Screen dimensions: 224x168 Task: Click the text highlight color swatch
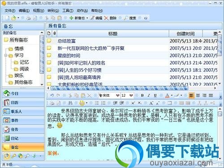tap(177, 95)
